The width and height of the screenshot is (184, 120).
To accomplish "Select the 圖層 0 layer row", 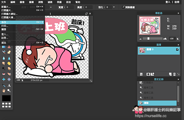I will point(159,51).
